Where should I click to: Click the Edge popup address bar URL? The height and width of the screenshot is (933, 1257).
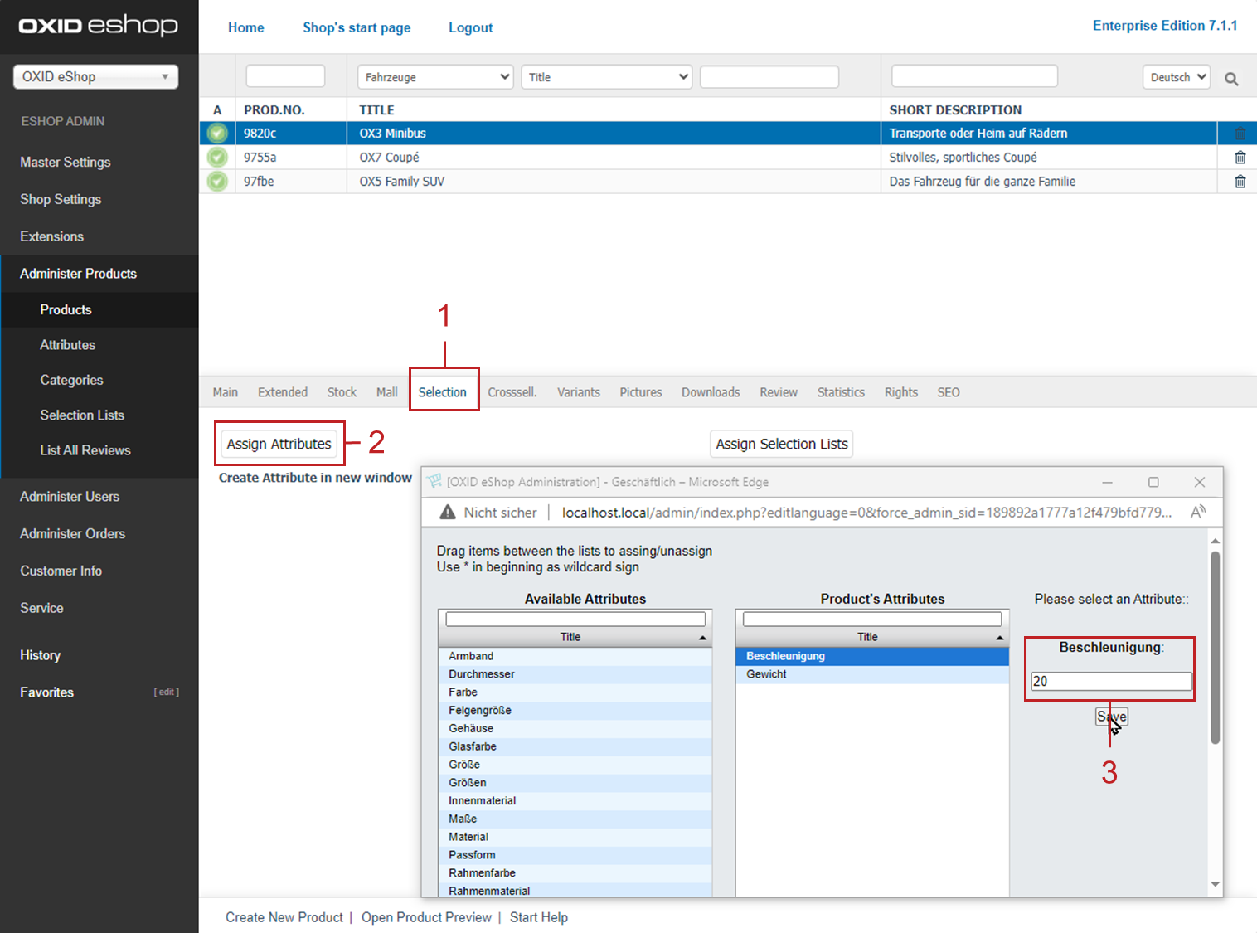pos(866,513)
